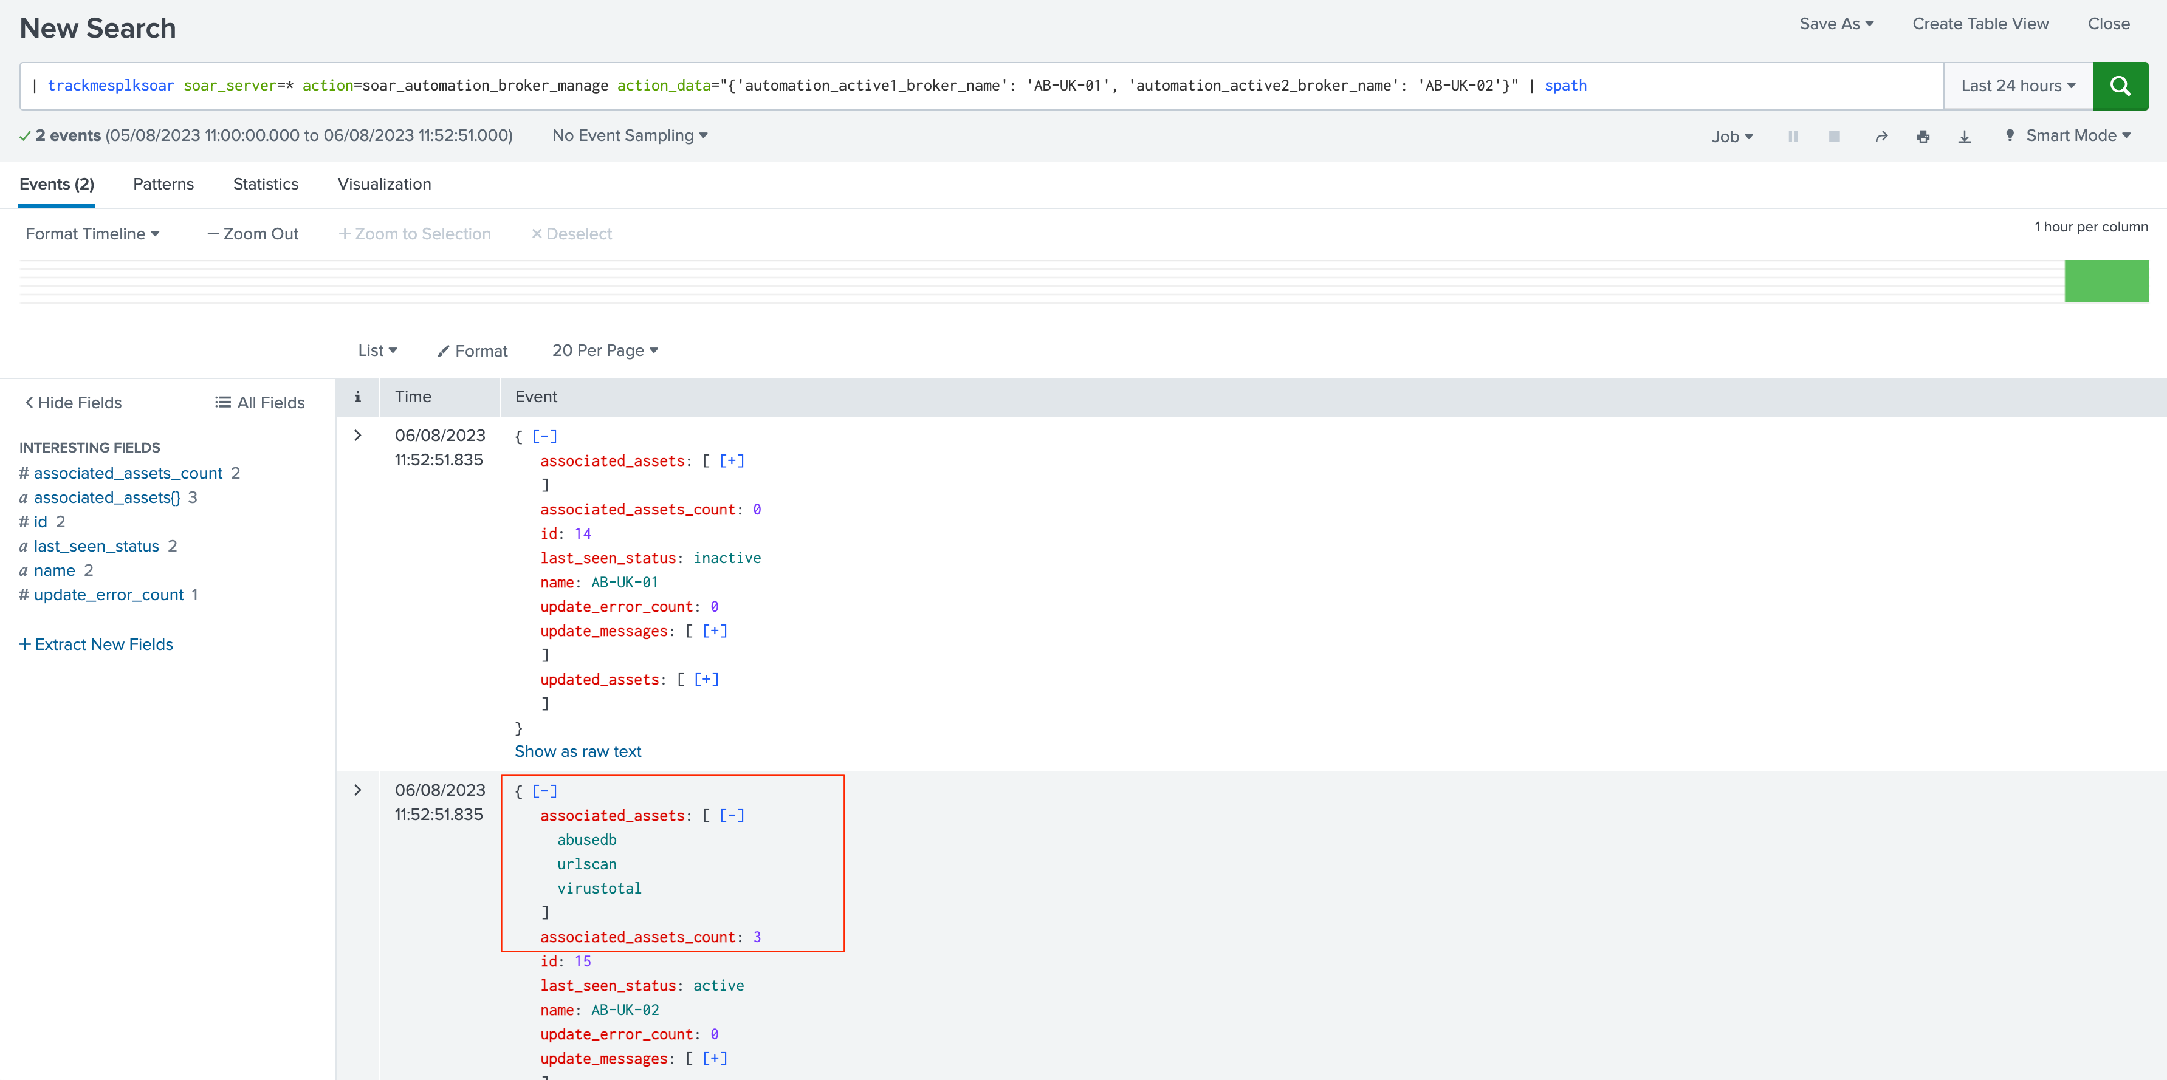The height and width of the screenshot is (1080, 2167).
Task: Open No Event Sampling dropdown
Action: point(629,135)
